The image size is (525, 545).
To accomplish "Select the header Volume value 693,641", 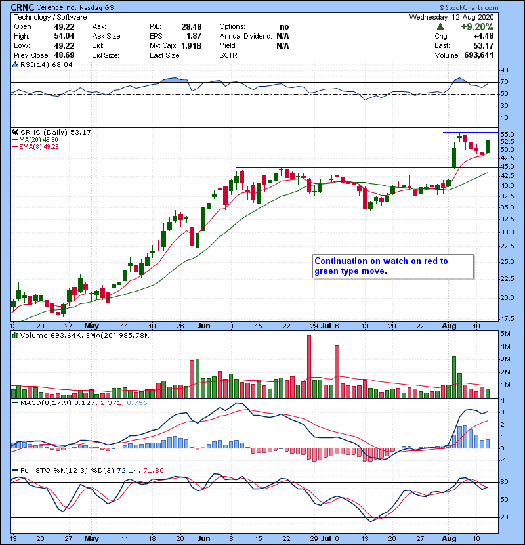I will tap(479, 55).
